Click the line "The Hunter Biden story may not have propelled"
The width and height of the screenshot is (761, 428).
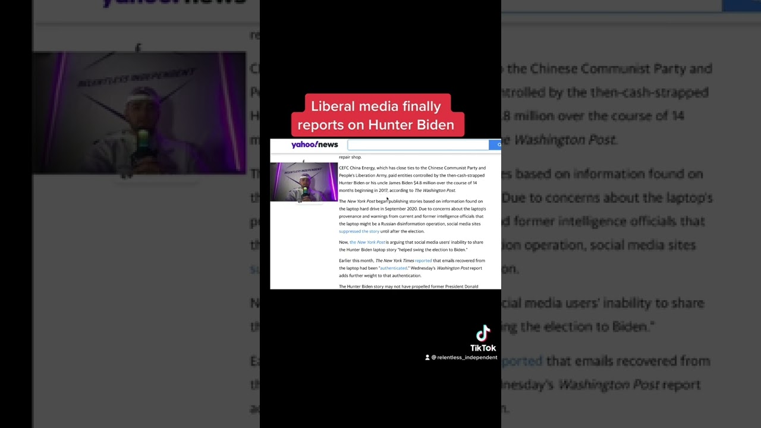408,287
